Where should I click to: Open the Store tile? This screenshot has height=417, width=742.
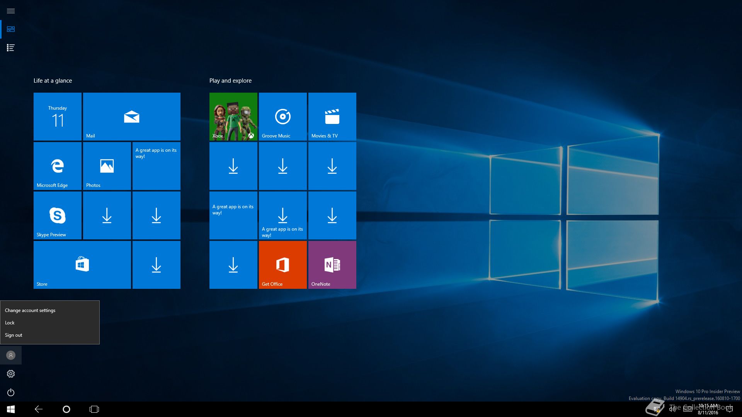[82, 265]
